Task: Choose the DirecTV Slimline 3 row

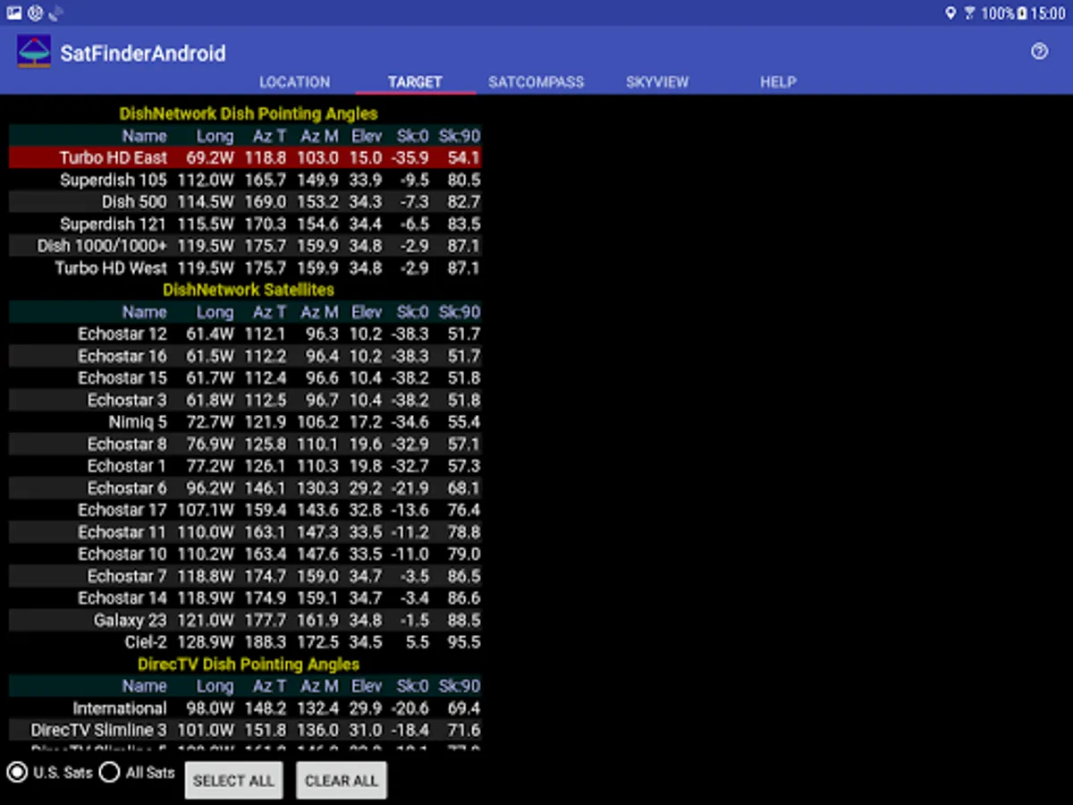Action: 245,730
